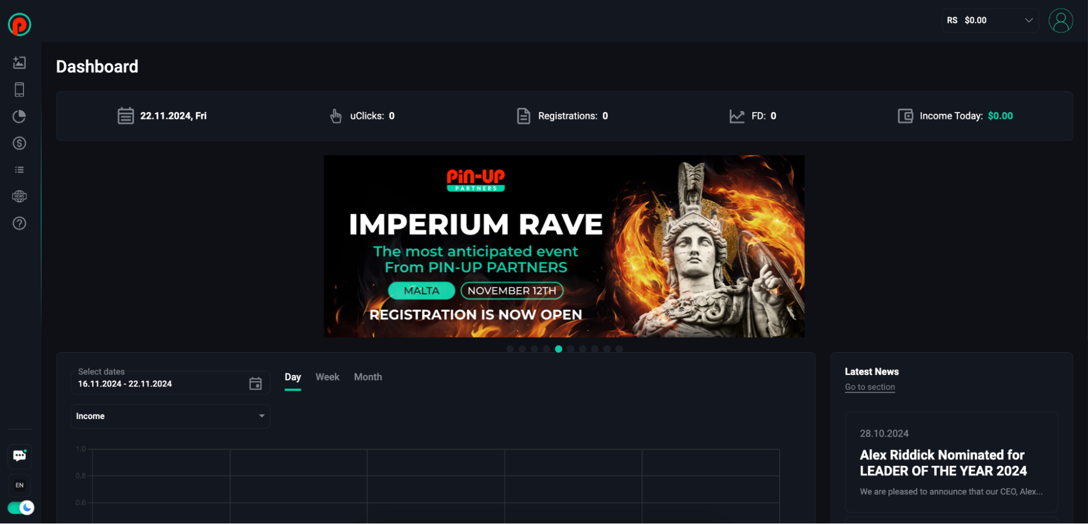
Task: Click the Dashboard page title
Action: coord(97,66)
